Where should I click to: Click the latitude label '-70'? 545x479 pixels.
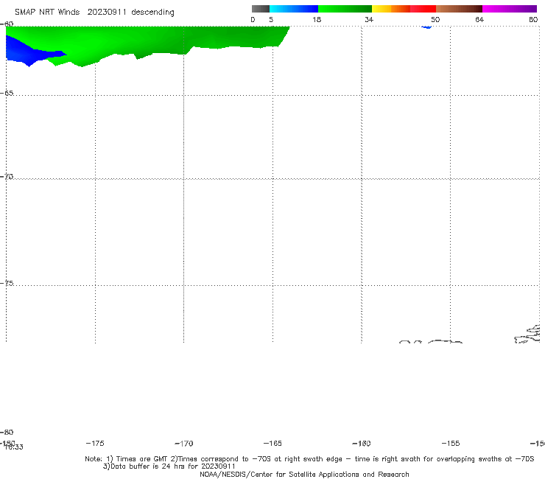(x=7, y=177)
